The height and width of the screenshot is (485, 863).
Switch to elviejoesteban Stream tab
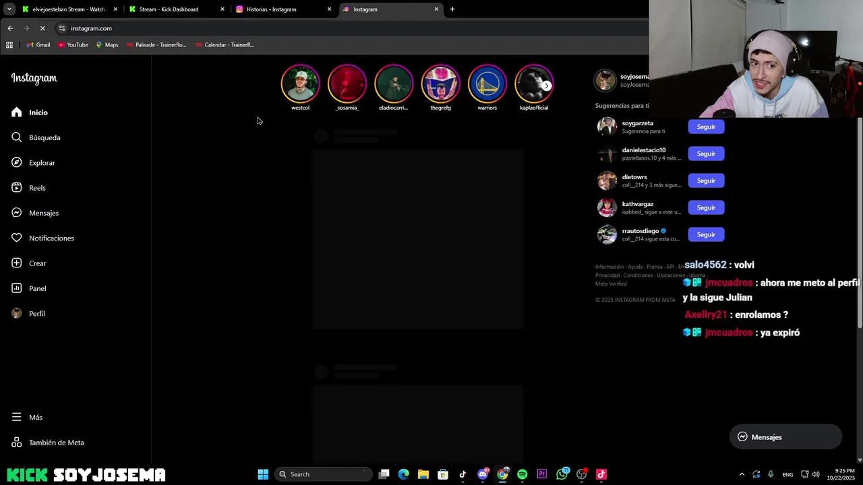click(69, 9)
